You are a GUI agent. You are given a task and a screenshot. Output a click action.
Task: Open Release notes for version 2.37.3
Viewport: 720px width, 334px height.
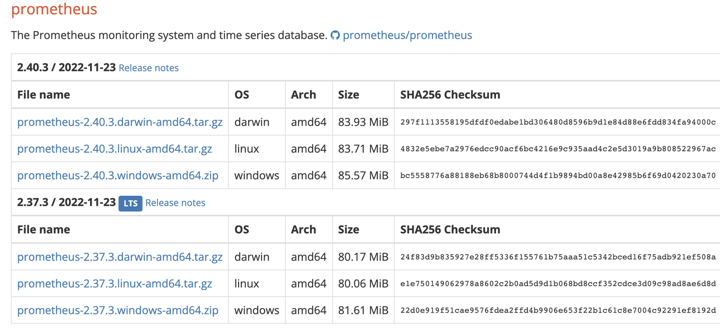[x=175, y=203]
